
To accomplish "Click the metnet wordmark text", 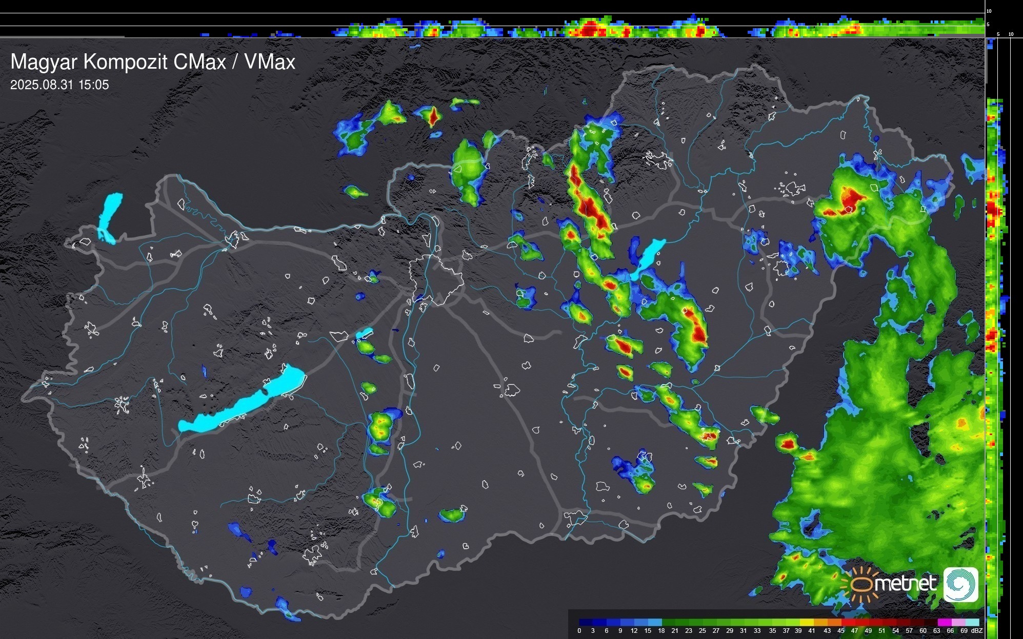I will click(905, 583).
